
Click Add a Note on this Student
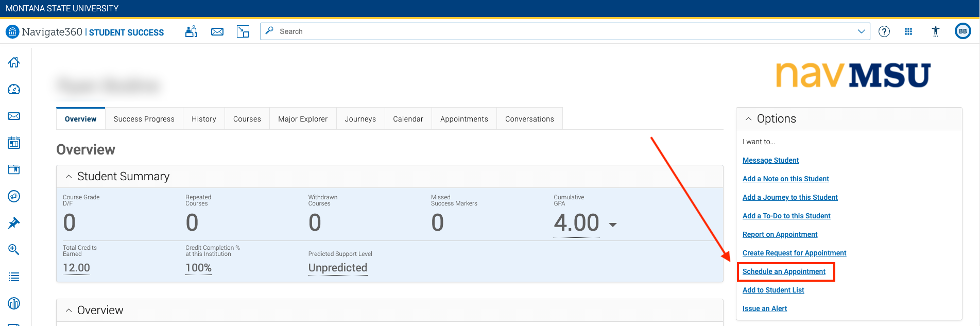click(785, 179)
